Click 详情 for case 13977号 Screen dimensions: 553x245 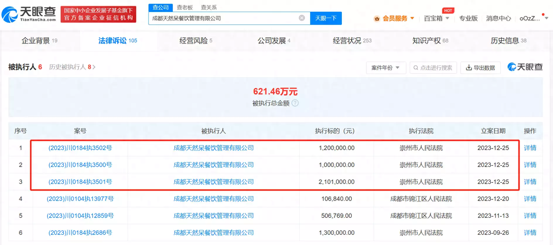(x=530, y=199)
